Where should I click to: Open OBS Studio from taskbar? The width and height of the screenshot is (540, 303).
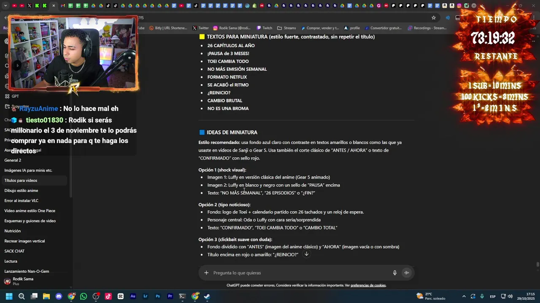[96, 296]
